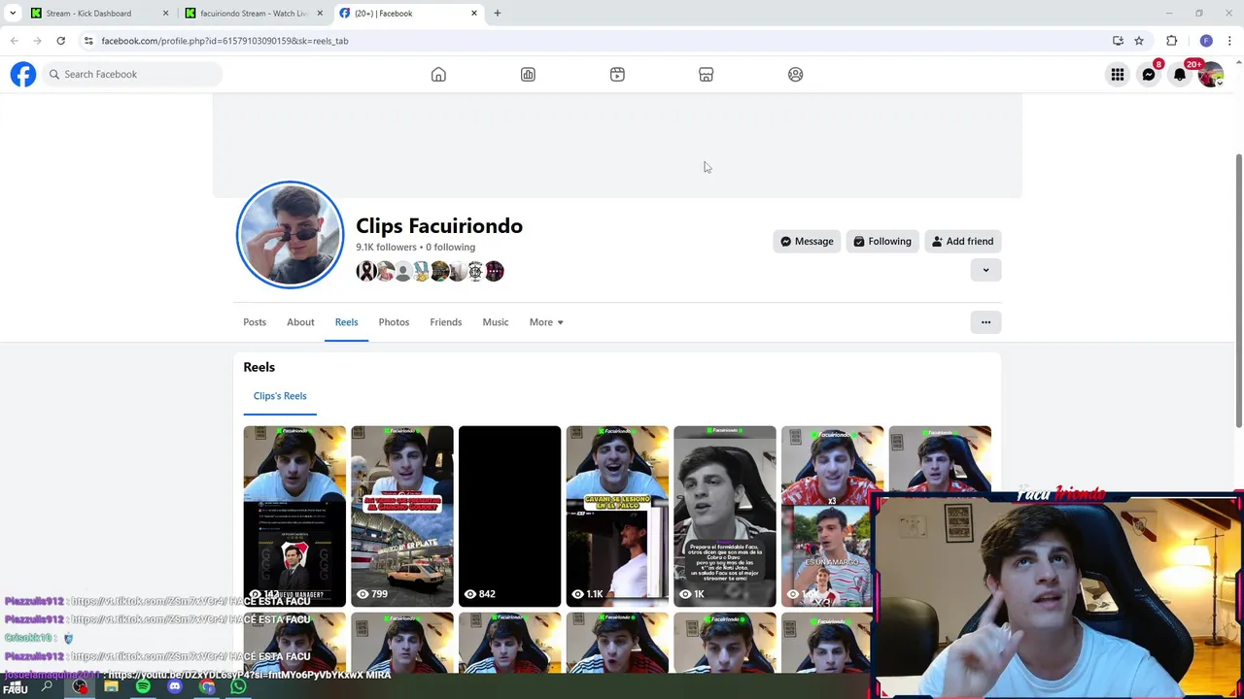Image resolution: width=1244 pixels, height=699 pixels.
Task: Open the Facebook Marketplace icon
Action: 707,75
